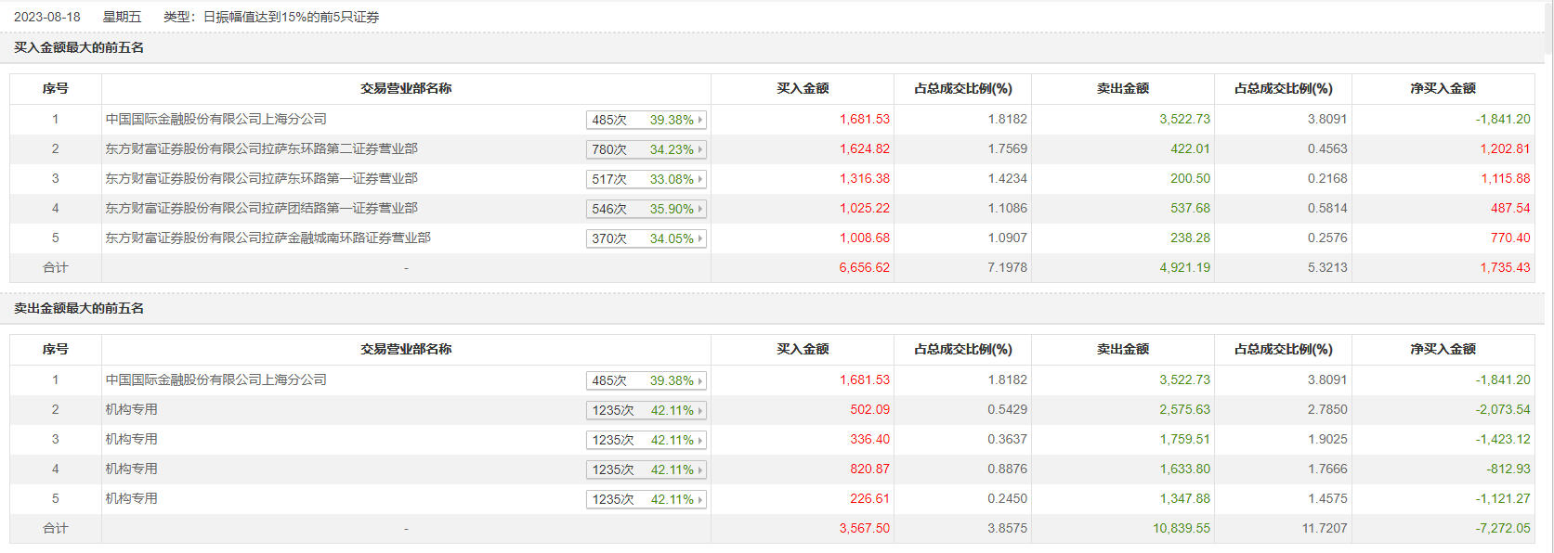
Task: Open the 370次 34.05% stats box
Action: point(646,238)
